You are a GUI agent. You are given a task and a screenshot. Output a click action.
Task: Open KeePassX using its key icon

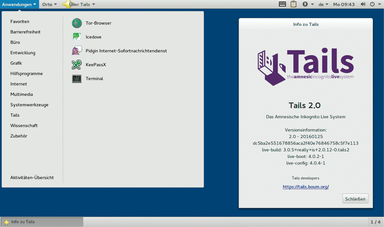tap(77, 65)
